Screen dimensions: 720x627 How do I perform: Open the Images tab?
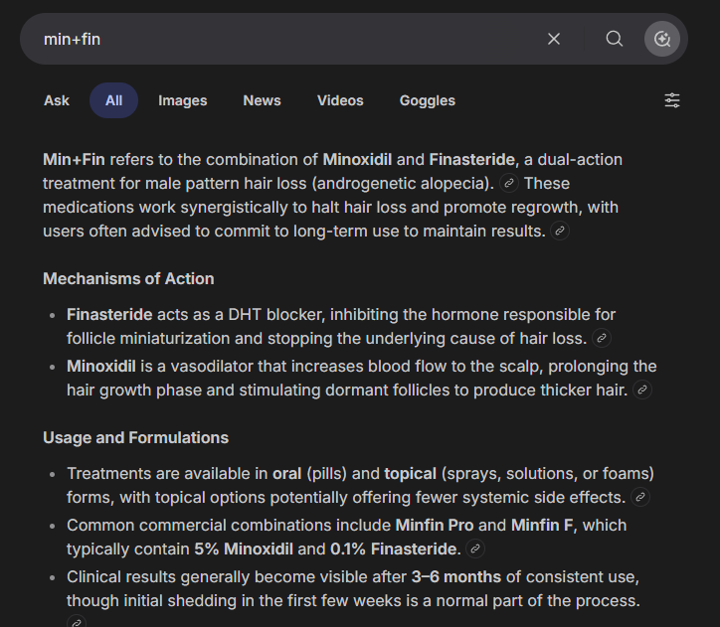[x=183, y=100]
